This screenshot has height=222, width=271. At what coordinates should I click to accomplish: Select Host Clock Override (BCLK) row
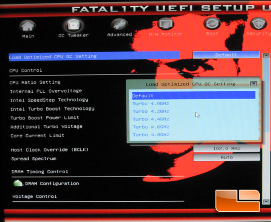50,149
